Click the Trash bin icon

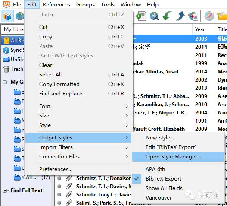pos(6,69)
